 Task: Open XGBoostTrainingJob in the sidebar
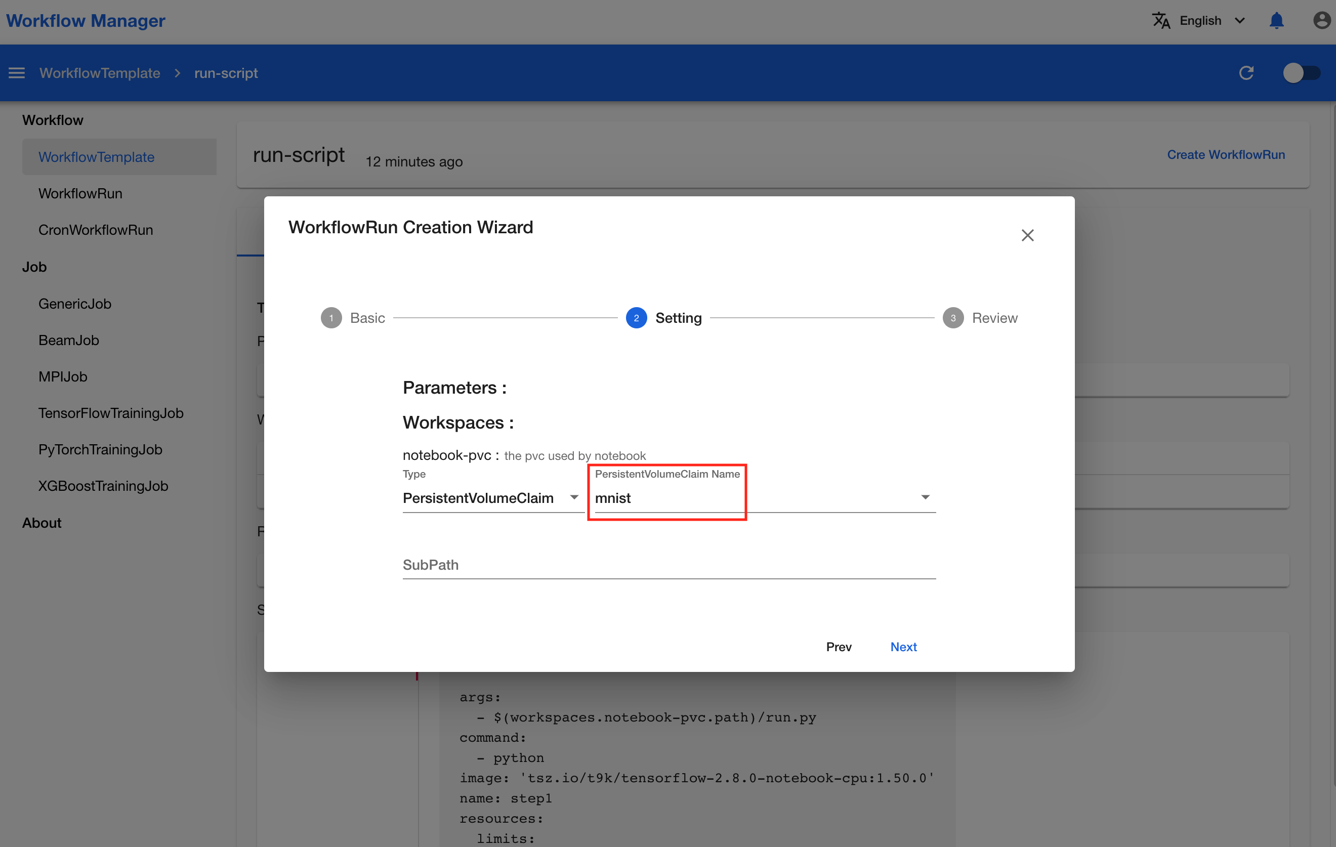(x=103, y=486)
